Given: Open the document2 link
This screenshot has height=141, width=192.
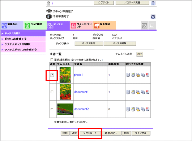Looking at the screenshot, I should click(x=82, y=109).
